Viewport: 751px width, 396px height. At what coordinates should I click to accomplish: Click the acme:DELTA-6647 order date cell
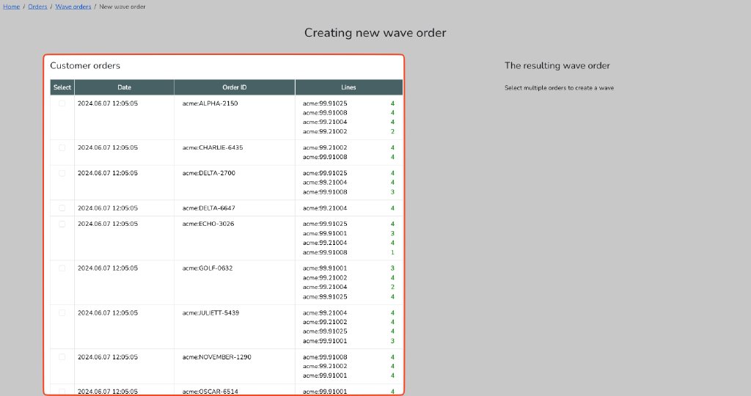[108, 208]
